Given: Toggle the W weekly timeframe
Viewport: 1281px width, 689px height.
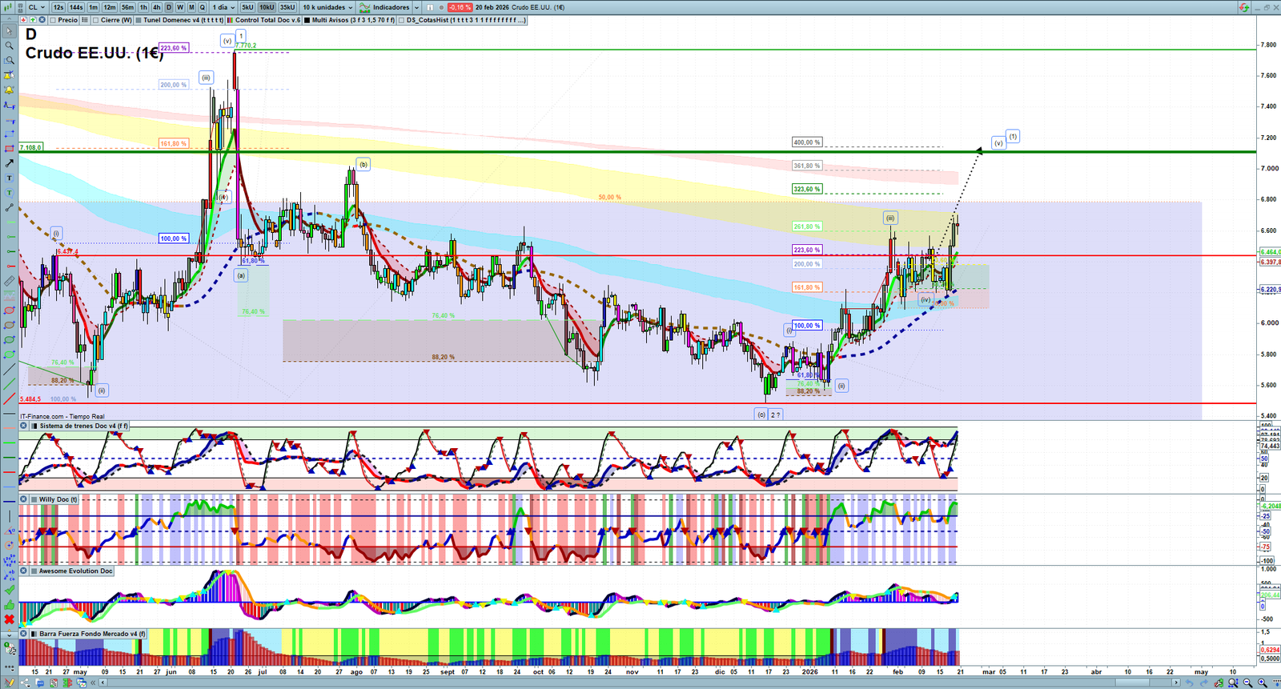Looking at the screenshot, I should click(180, 7).
